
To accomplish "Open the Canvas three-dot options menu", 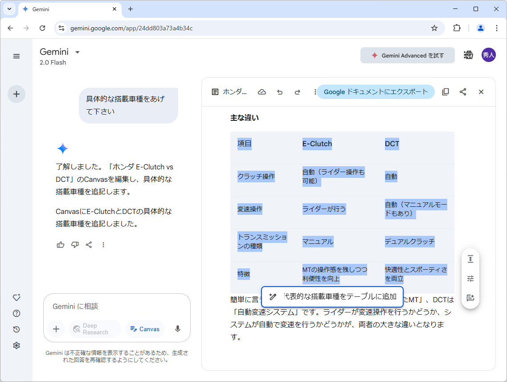I will coord(315,91).
